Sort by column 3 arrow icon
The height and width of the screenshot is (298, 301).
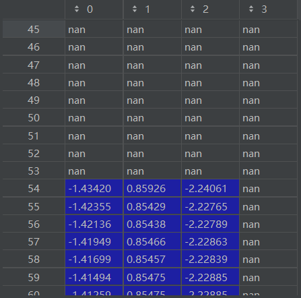pos(251,9)
